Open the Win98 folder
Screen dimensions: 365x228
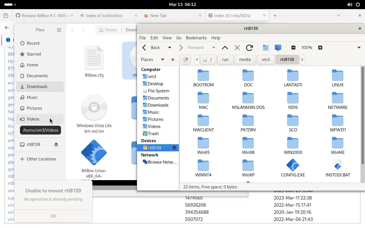click(248, 146)
